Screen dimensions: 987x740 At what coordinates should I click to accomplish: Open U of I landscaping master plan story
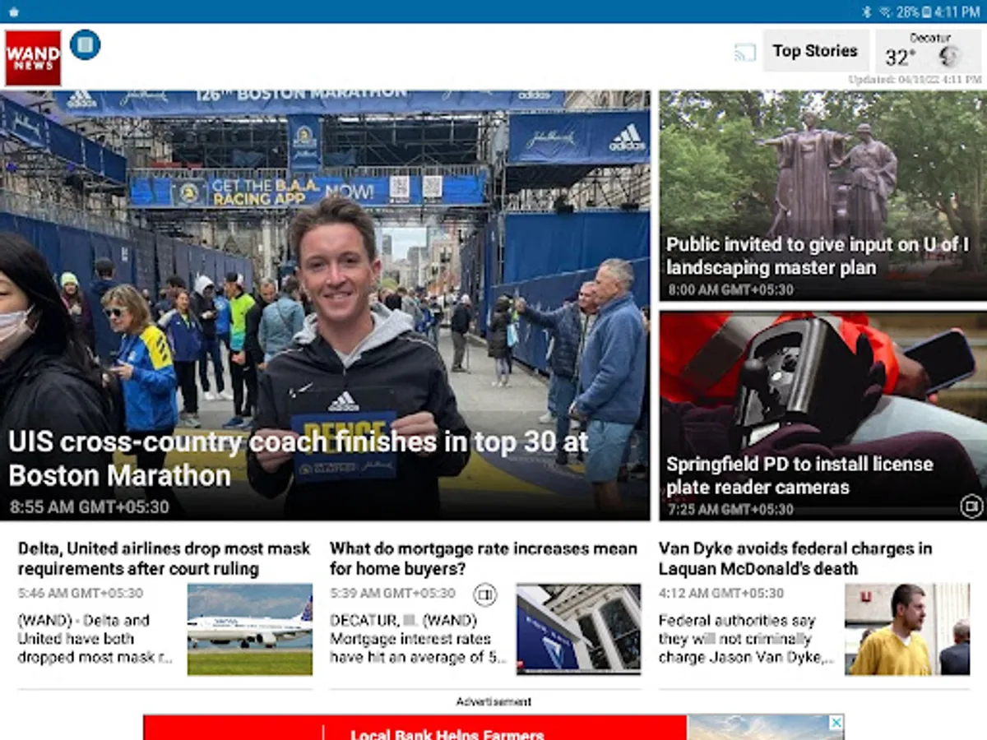[818, 256]
